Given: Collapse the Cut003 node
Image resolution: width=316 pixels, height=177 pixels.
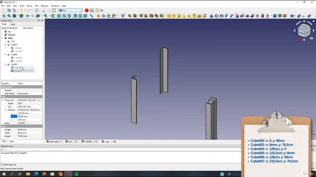Looking at the screenshot, I should click(x=5, y=64).
